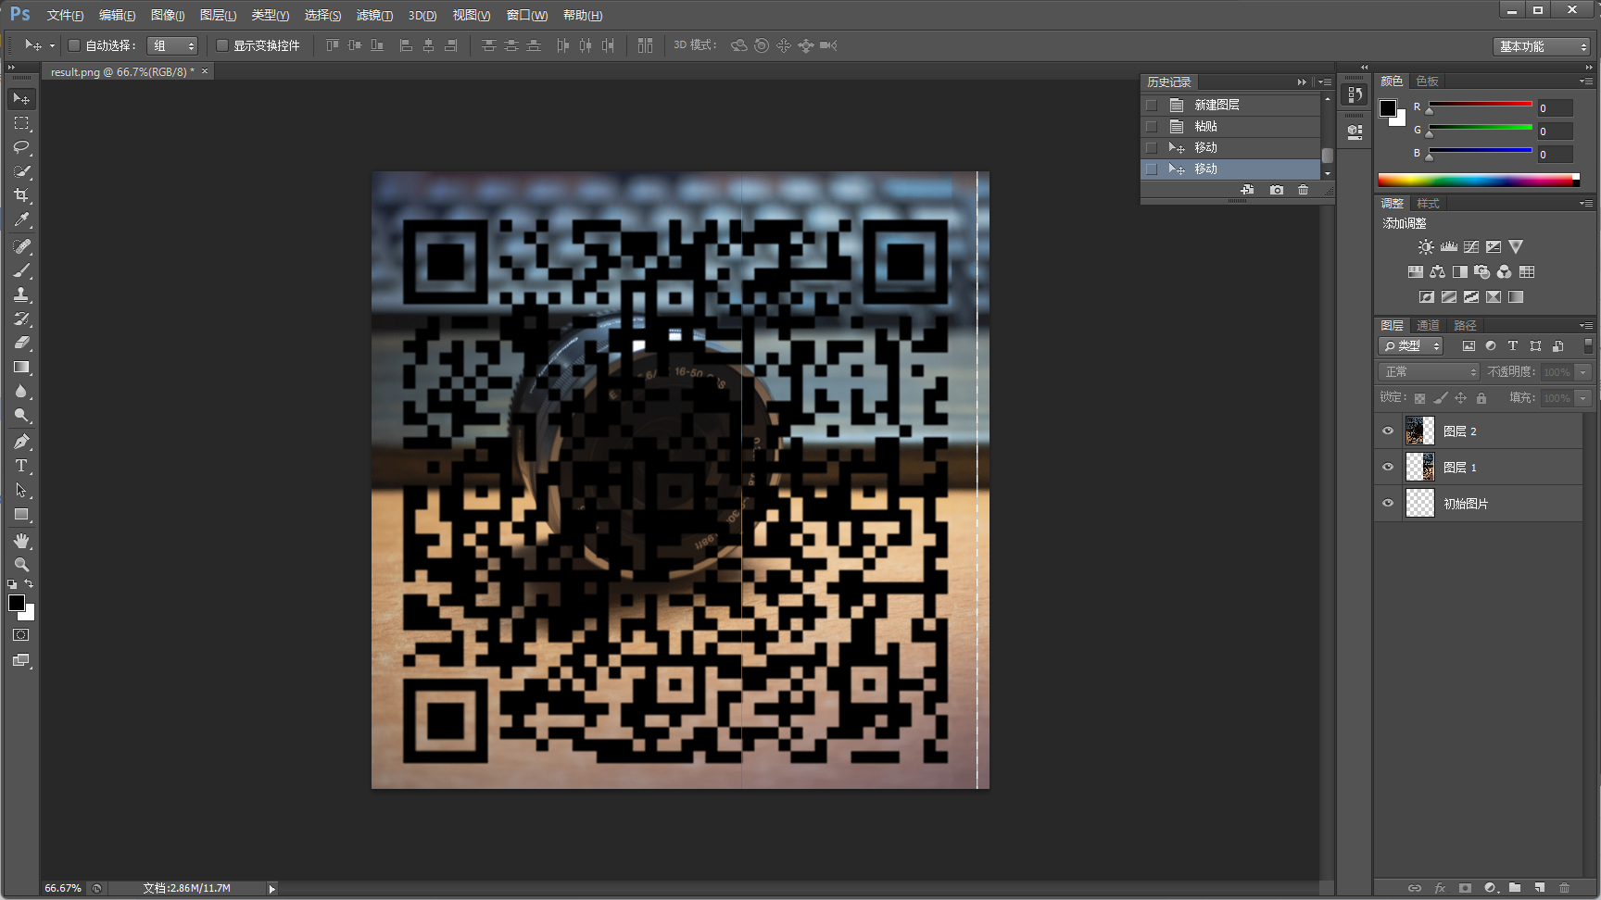Open the 滤镜(T) menu
1601x900 pixels.
pyautogui.click(x=374, y=16)
